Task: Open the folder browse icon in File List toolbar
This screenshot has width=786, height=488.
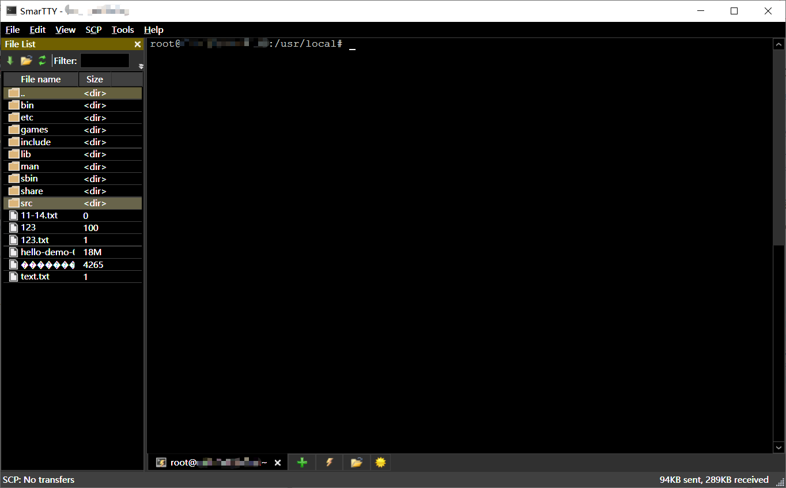Action: pyautogui.click(x=26, y=60)
